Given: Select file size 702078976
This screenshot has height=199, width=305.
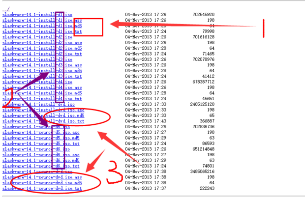Looking at the screenshot, I should (204, 59).
